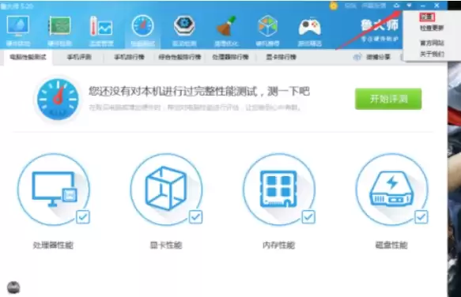Click the 磁盘性能 disk drive circle icon
461x297 pixels.
(391, 190)
